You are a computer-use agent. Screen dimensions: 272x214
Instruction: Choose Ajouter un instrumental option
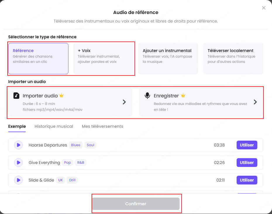click(x=168, y=58)
